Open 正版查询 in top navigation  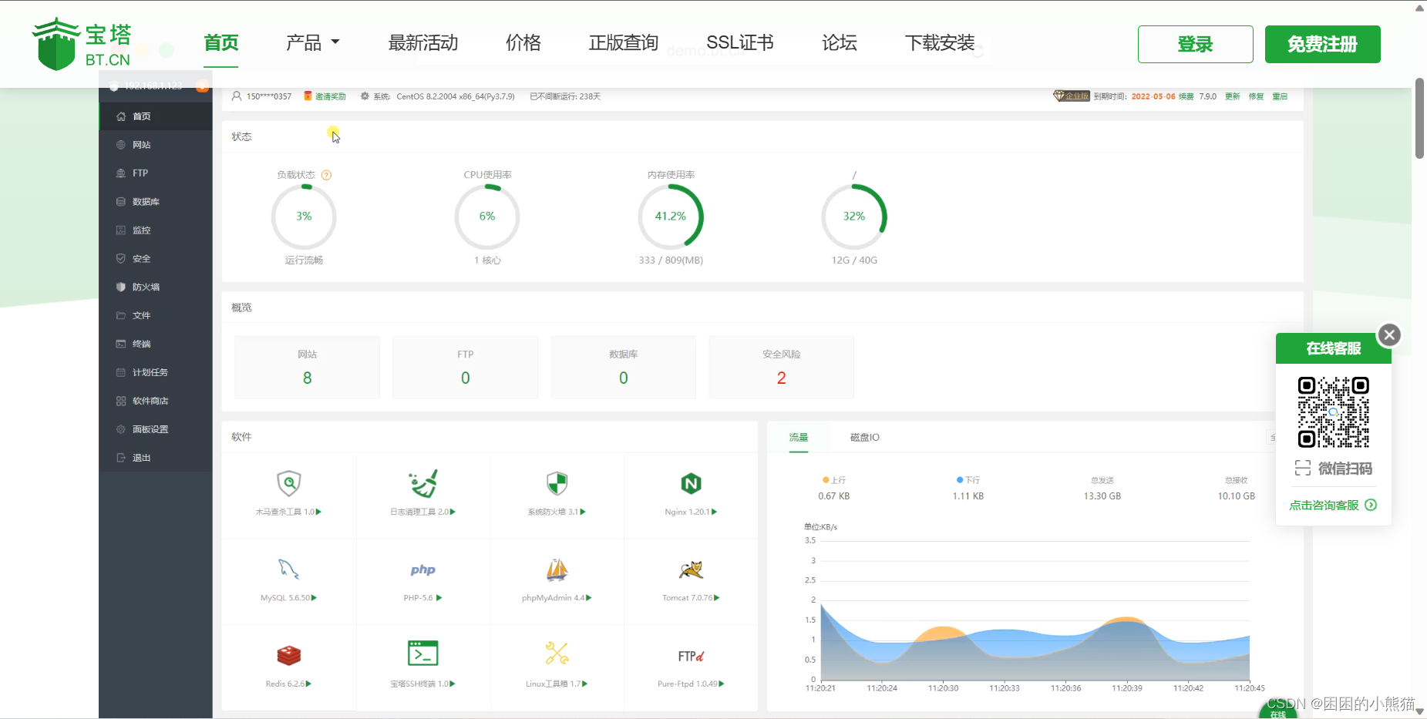[624, 43]
